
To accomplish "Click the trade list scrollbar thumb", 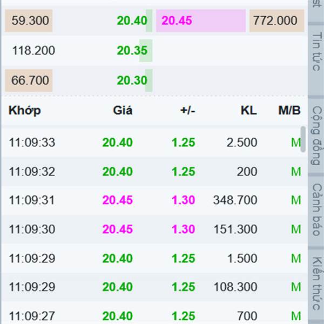I will [x=303, y=139].
